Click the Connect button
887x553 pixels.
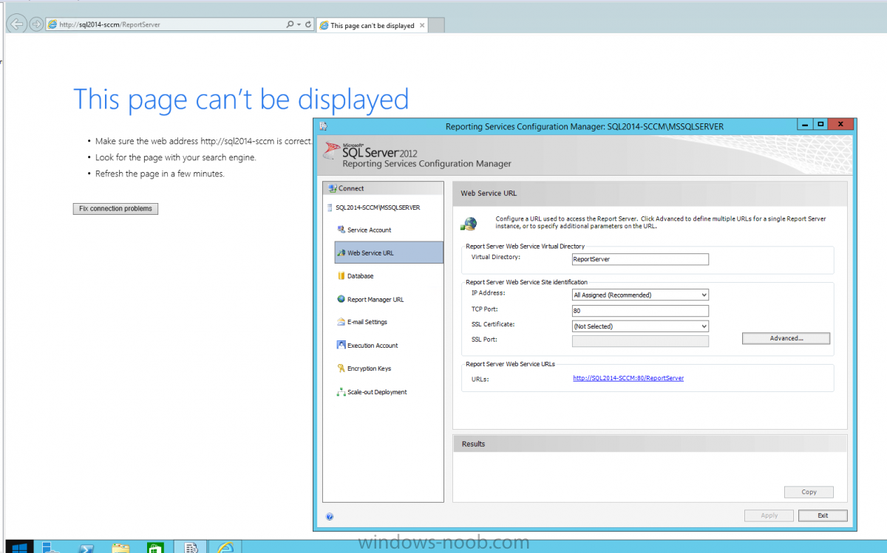pos(383,188)
